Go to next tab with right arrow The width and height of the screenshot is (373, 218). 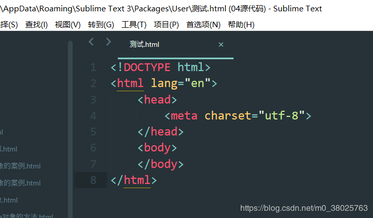pyautogui.click(x=109, y=42)
